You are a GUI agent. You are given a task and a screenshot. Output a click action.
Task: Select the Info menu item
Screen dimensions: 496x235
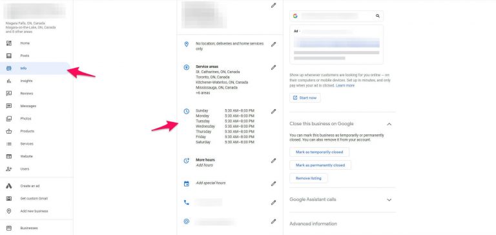pos(36,68)
